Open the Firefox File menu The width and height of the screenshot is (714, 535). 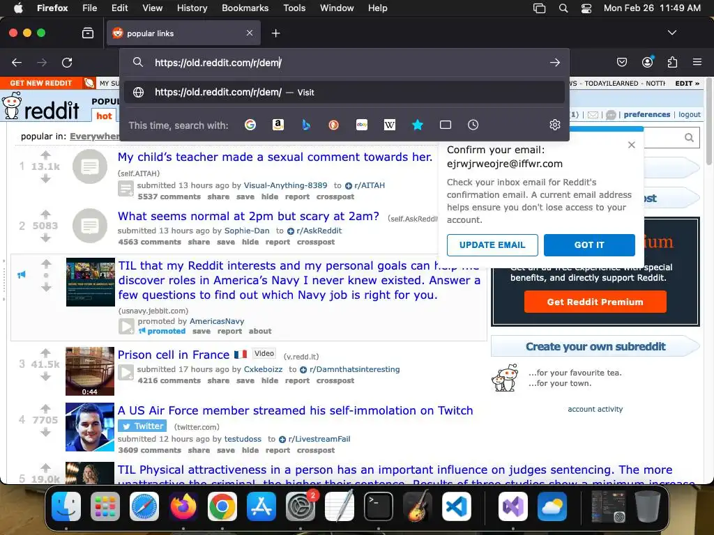pos(90,8)
